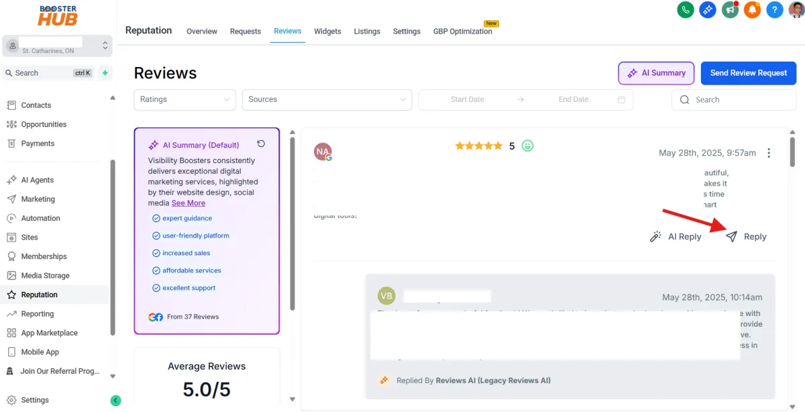Click the Send Review Request button
Image resolution: width=805 pixels, height=412 pixels.
[x=748, y=73]
